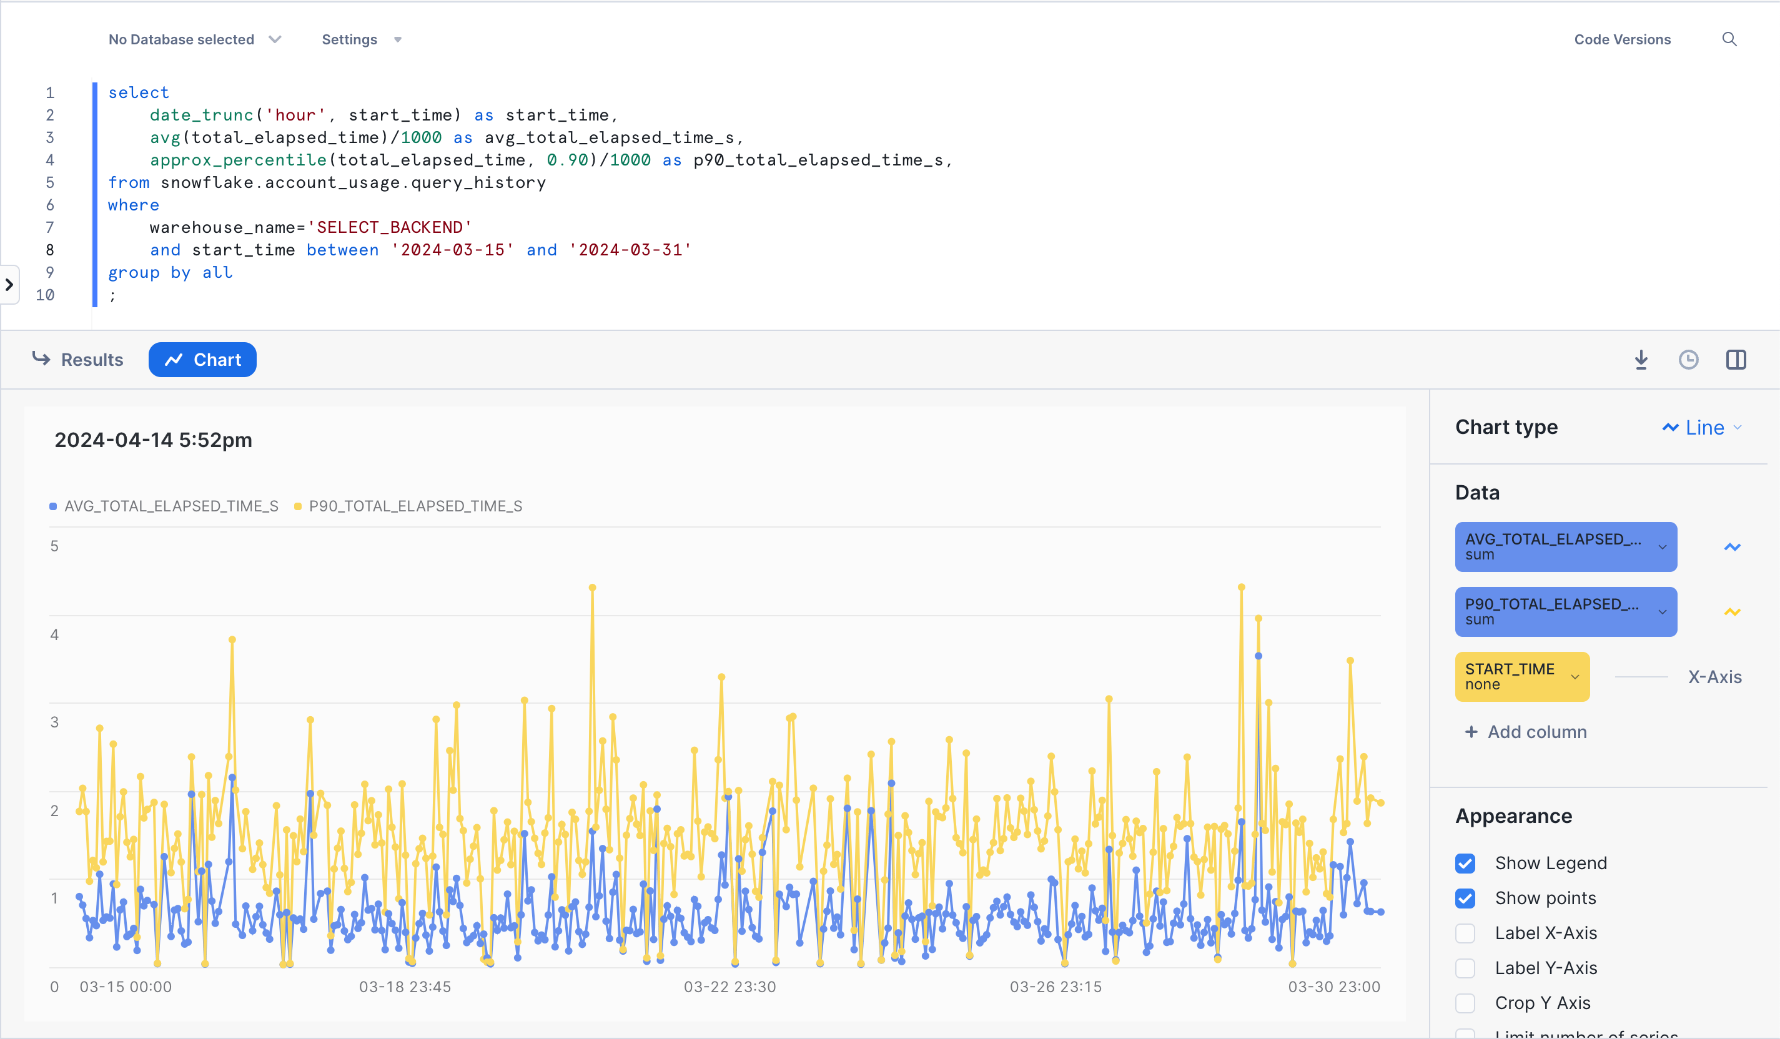This screenshot has height=1039, width=1780.
Task: Download the query results
Action: coord(1641,360)
